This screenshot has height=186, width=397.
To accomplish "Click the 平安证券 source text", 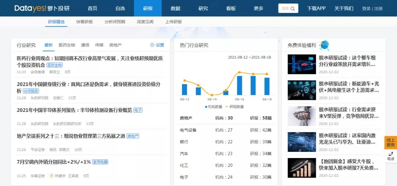I will point(38,150).
